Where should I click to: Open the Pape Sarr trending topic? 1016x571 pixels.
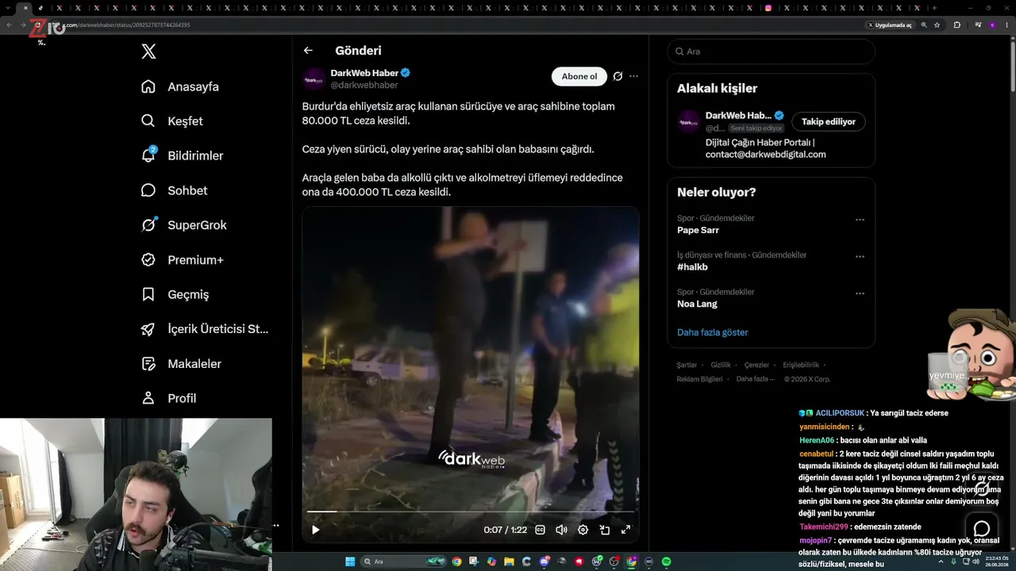[x=698, y=230]
